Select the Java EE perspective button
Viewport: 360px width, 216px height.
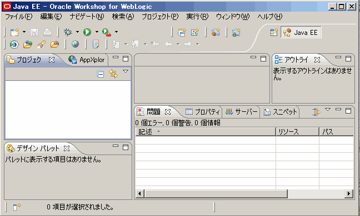coord(301,32)
